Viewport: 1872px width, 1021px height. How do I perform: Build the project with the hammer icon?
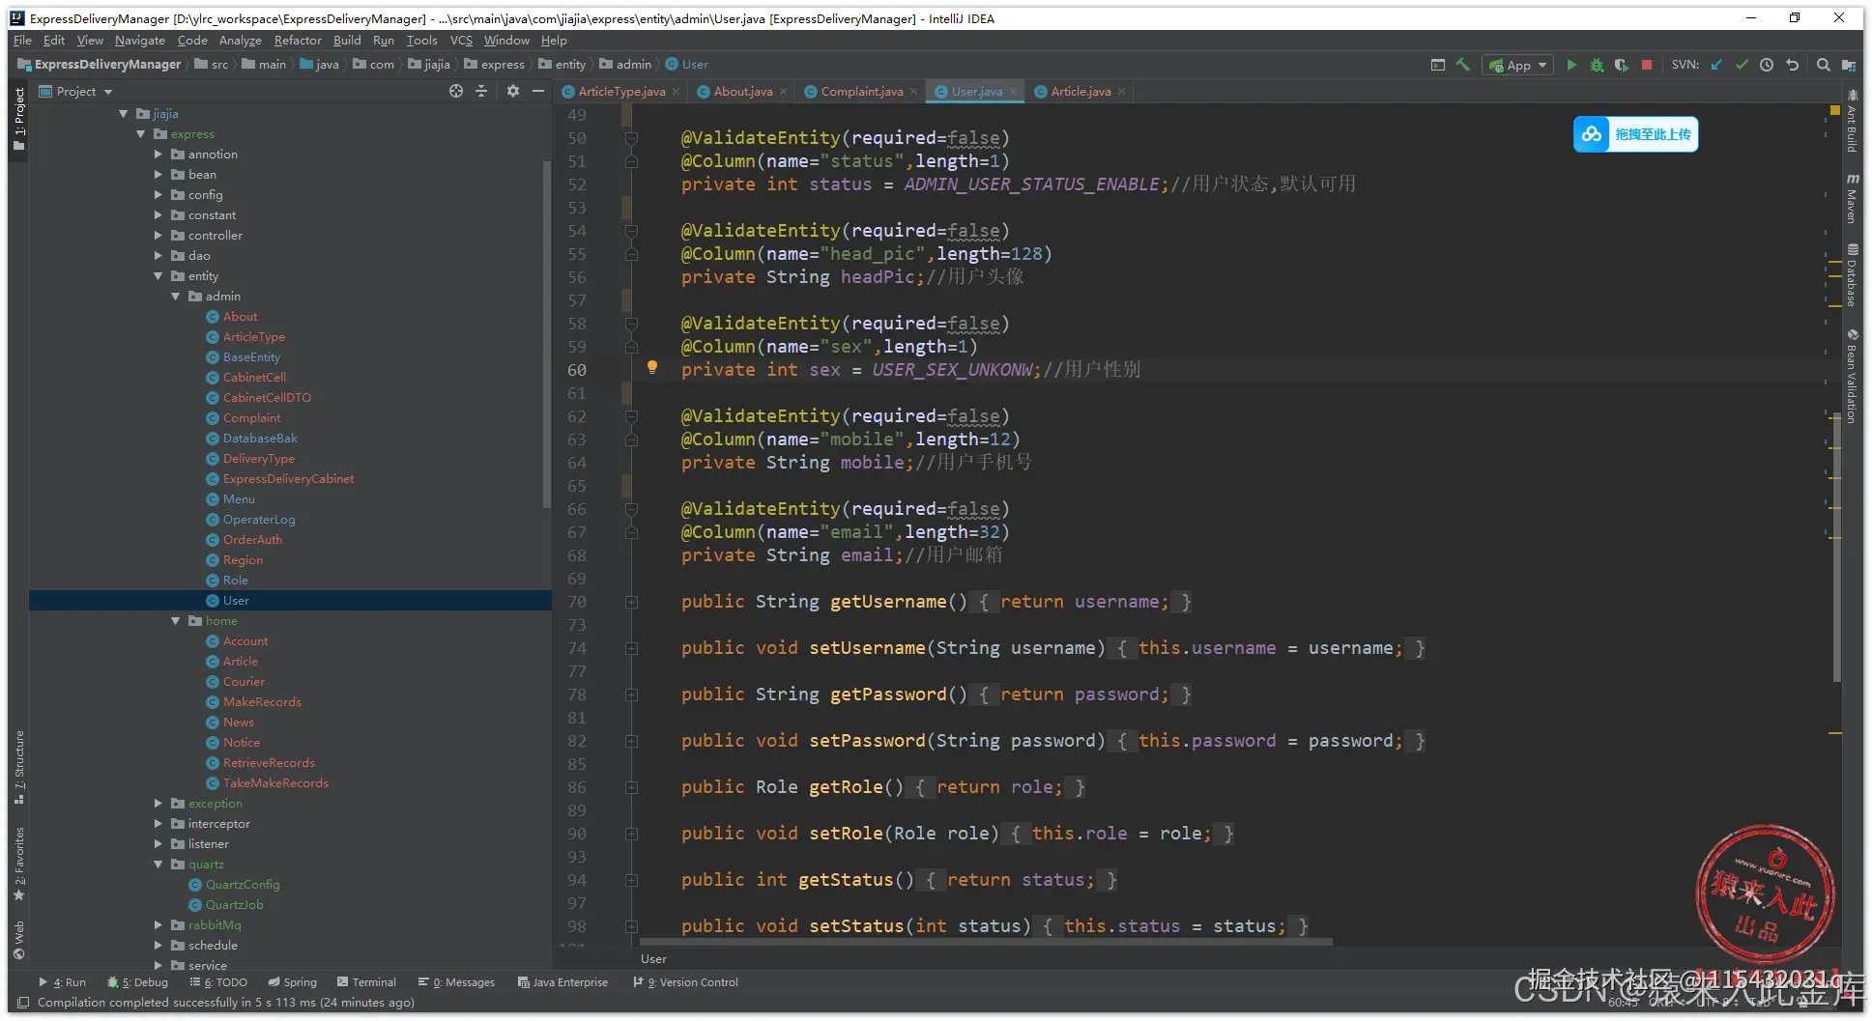coord(1463,65)
